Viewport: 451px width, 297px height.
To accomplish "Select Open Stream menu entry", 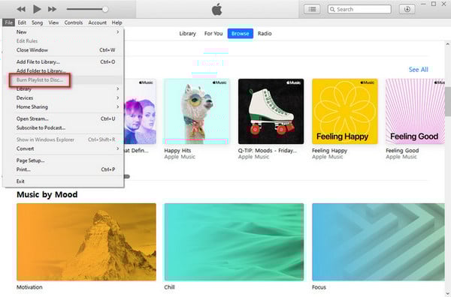I will click(x=64, y=118).
